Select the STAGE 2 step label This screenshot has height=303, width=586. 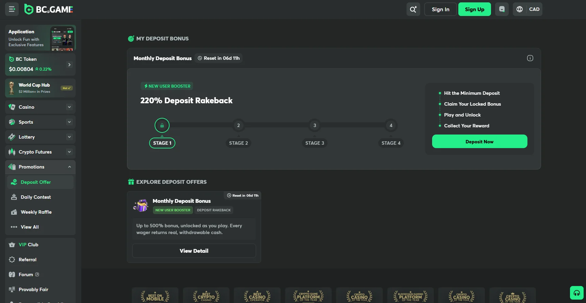pyautogui.click(x=238, y=143)
